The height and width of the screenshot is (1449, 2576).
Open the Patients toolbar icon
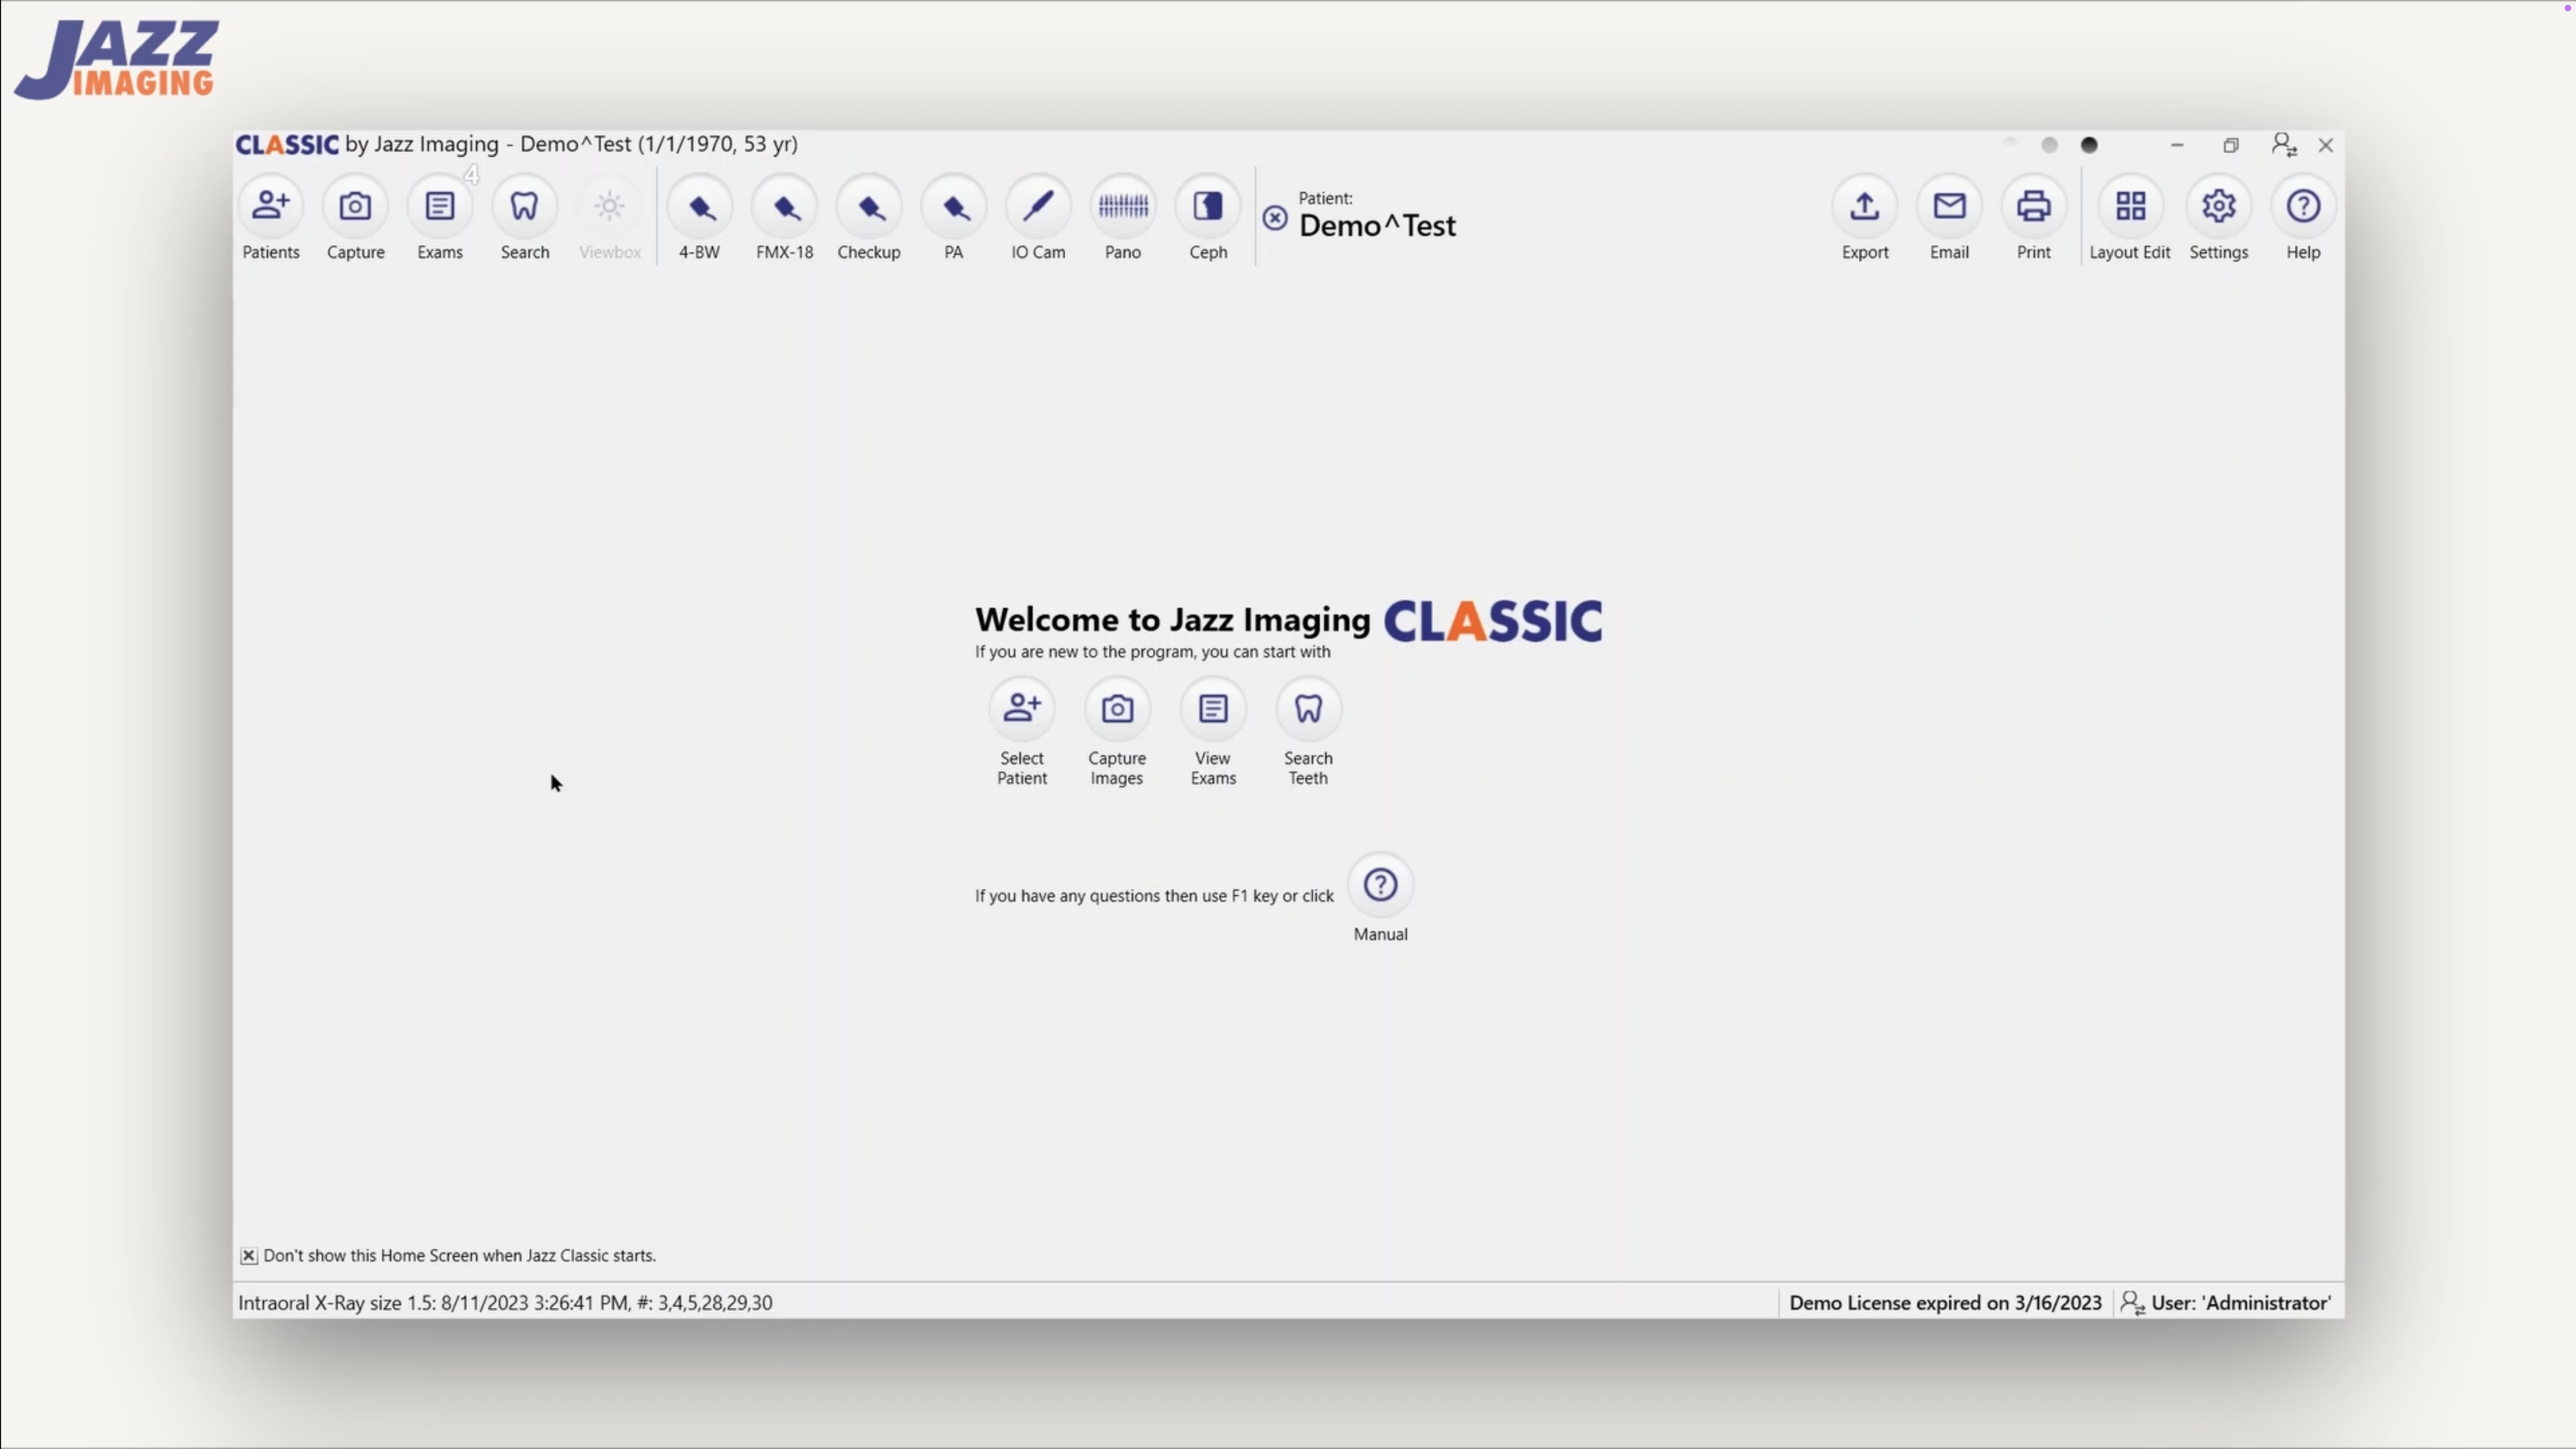(x=271, y=207)
